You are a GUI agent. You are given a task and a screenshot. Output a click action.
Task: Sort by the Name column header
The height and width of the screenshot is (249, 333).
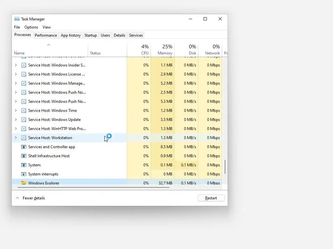coord(50,50)
